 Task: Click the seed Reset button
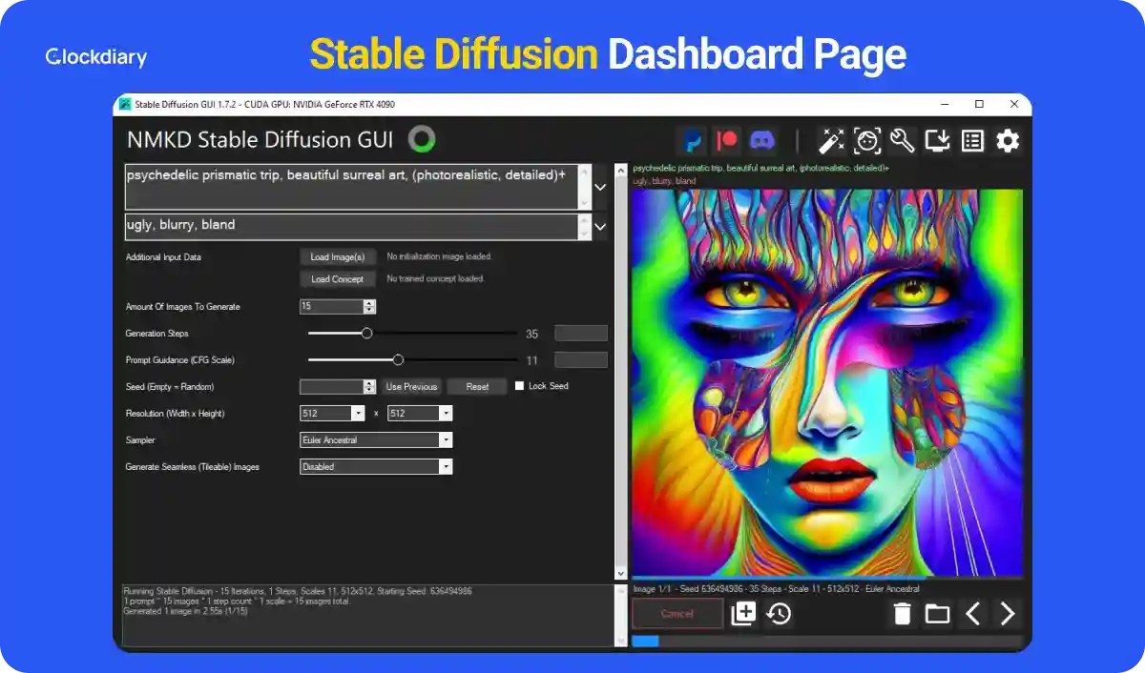tap(478, 387)
